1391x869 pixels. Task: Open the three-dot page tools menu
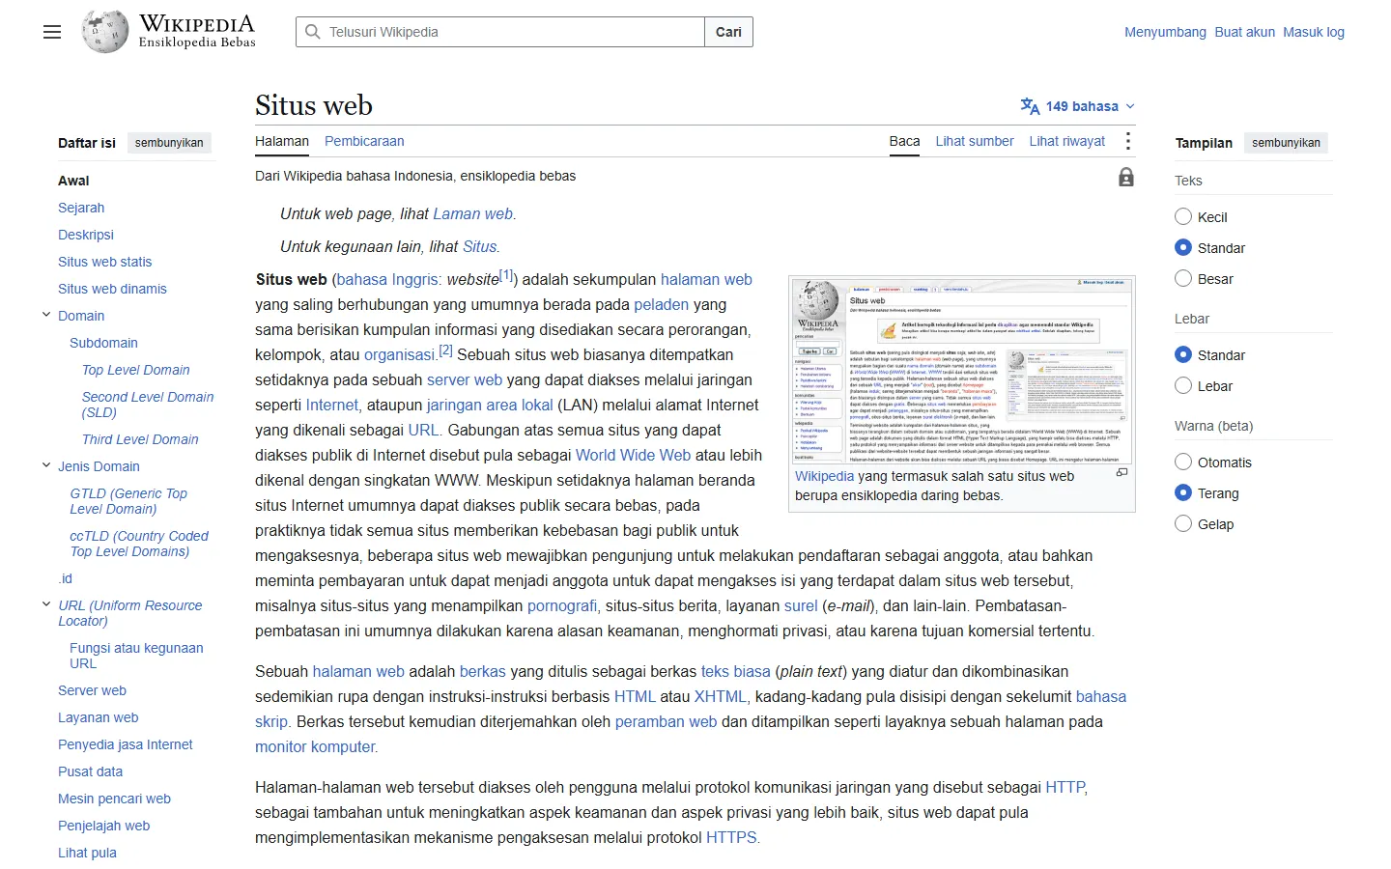1127,141
